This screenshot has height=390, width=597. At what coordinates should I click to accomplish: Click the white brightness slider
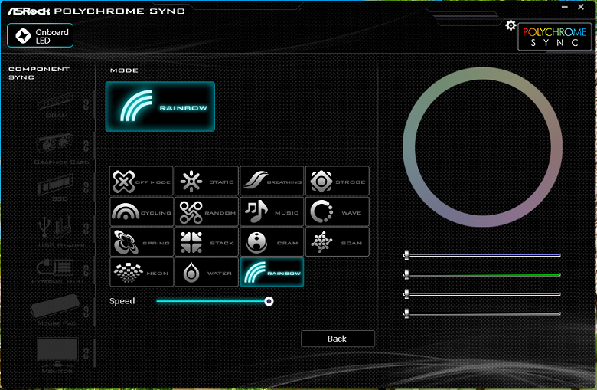click(x=482, y=313)
